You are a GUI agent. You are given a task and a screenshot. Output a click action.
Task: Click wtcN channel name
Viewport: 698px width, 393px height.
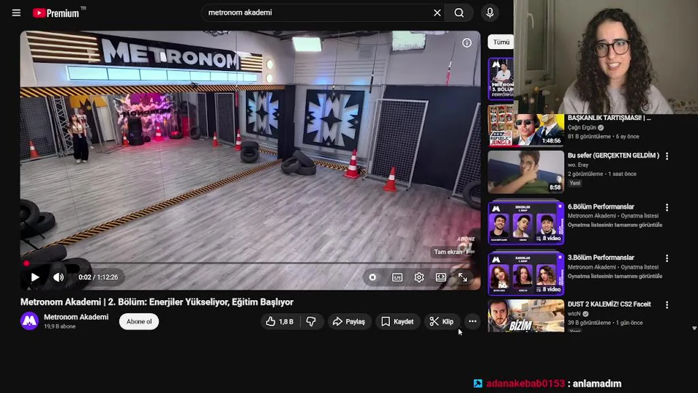click(x=574, y=314)
